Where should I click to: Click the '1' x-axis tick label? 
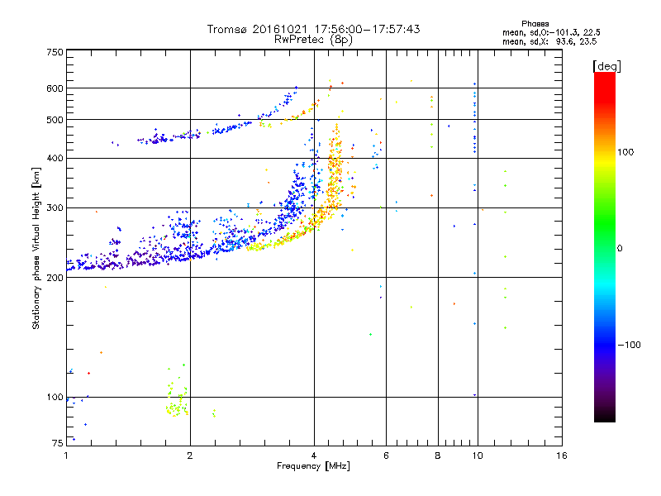tap(66, 455)
